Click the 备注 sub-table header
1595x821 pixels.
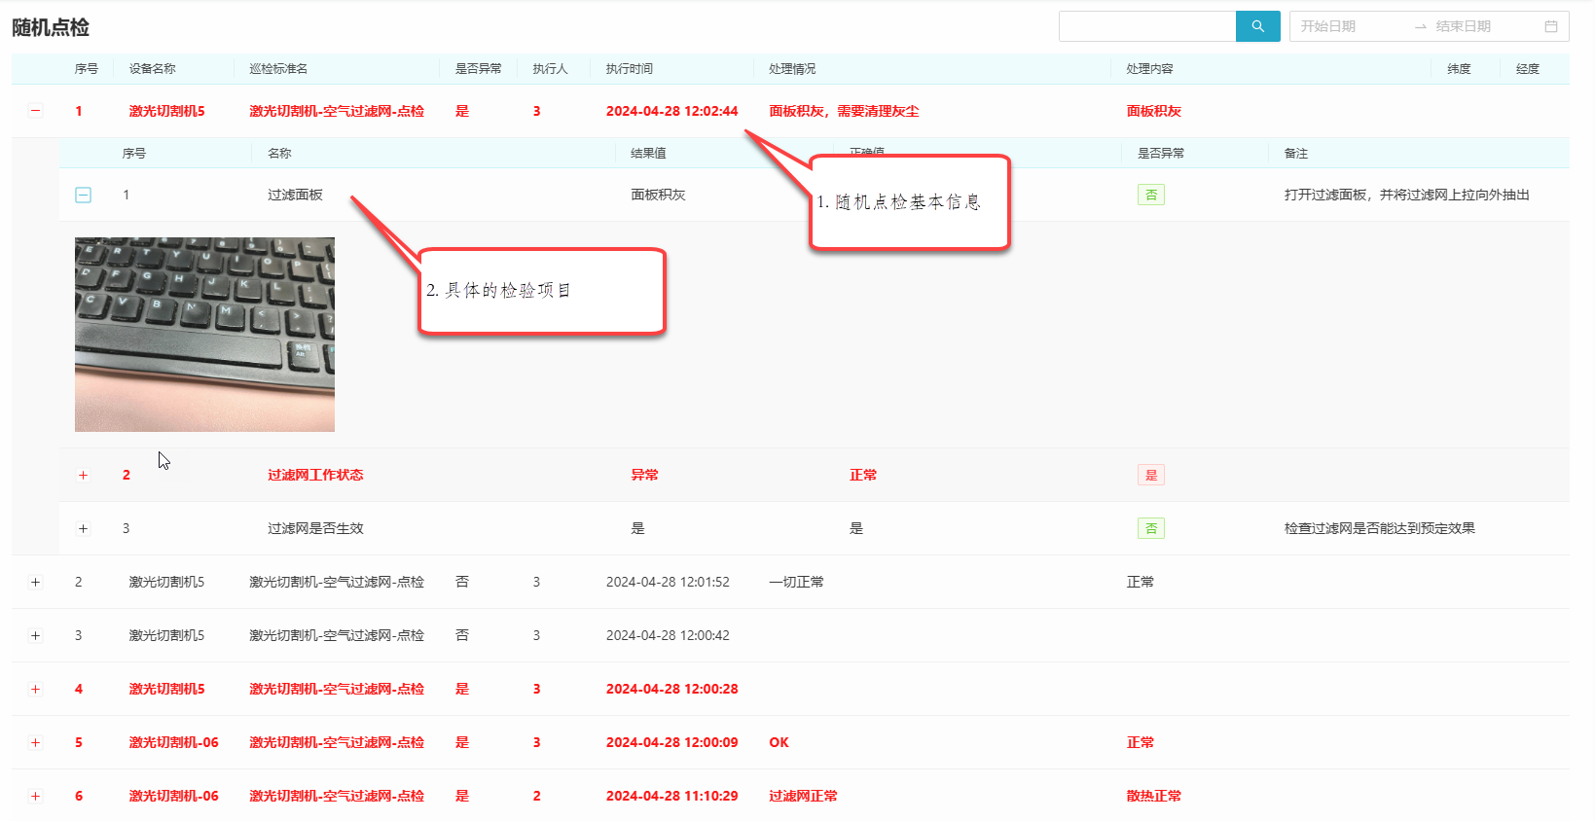point(1296,154)
